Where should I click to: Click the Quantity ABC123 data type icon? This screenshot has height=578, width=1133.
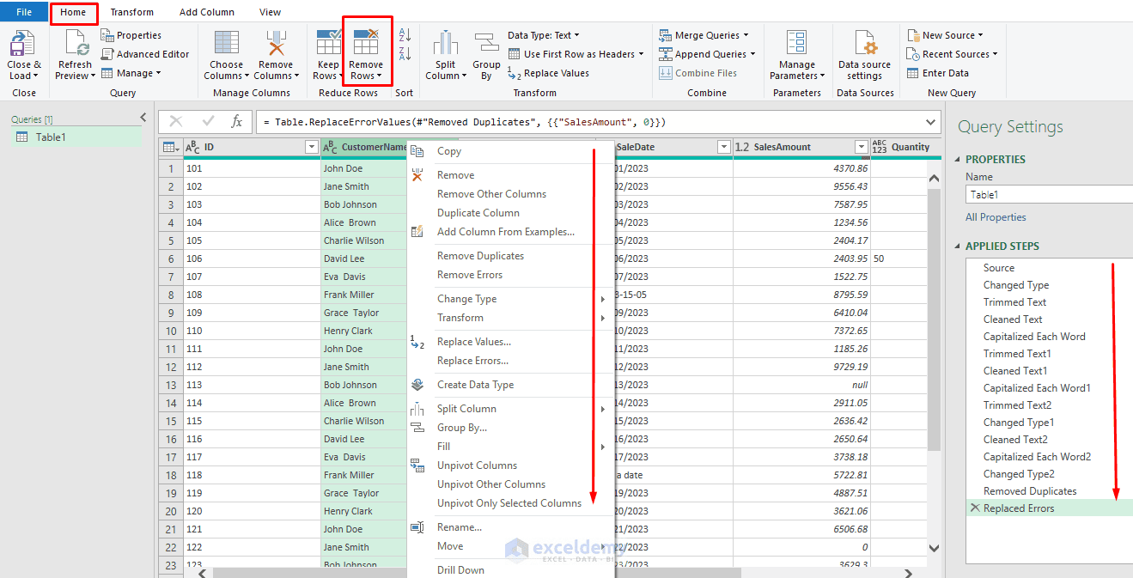point(880,147)
